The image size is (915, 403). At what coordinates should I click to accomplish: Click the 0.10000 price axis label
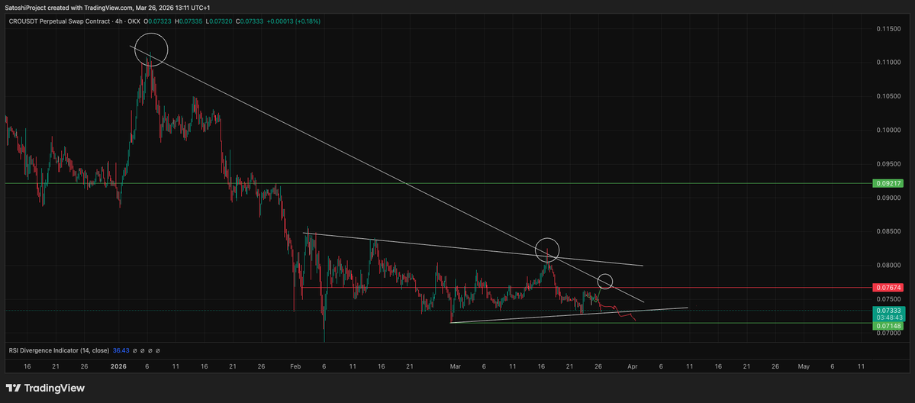coord(888,130)
